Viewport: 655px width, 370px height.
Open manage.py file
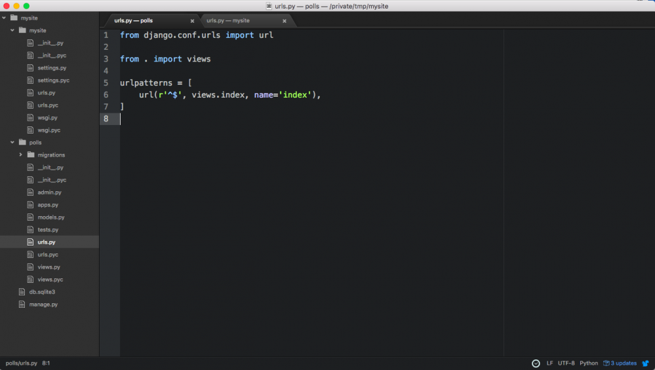tap(43, 305)
